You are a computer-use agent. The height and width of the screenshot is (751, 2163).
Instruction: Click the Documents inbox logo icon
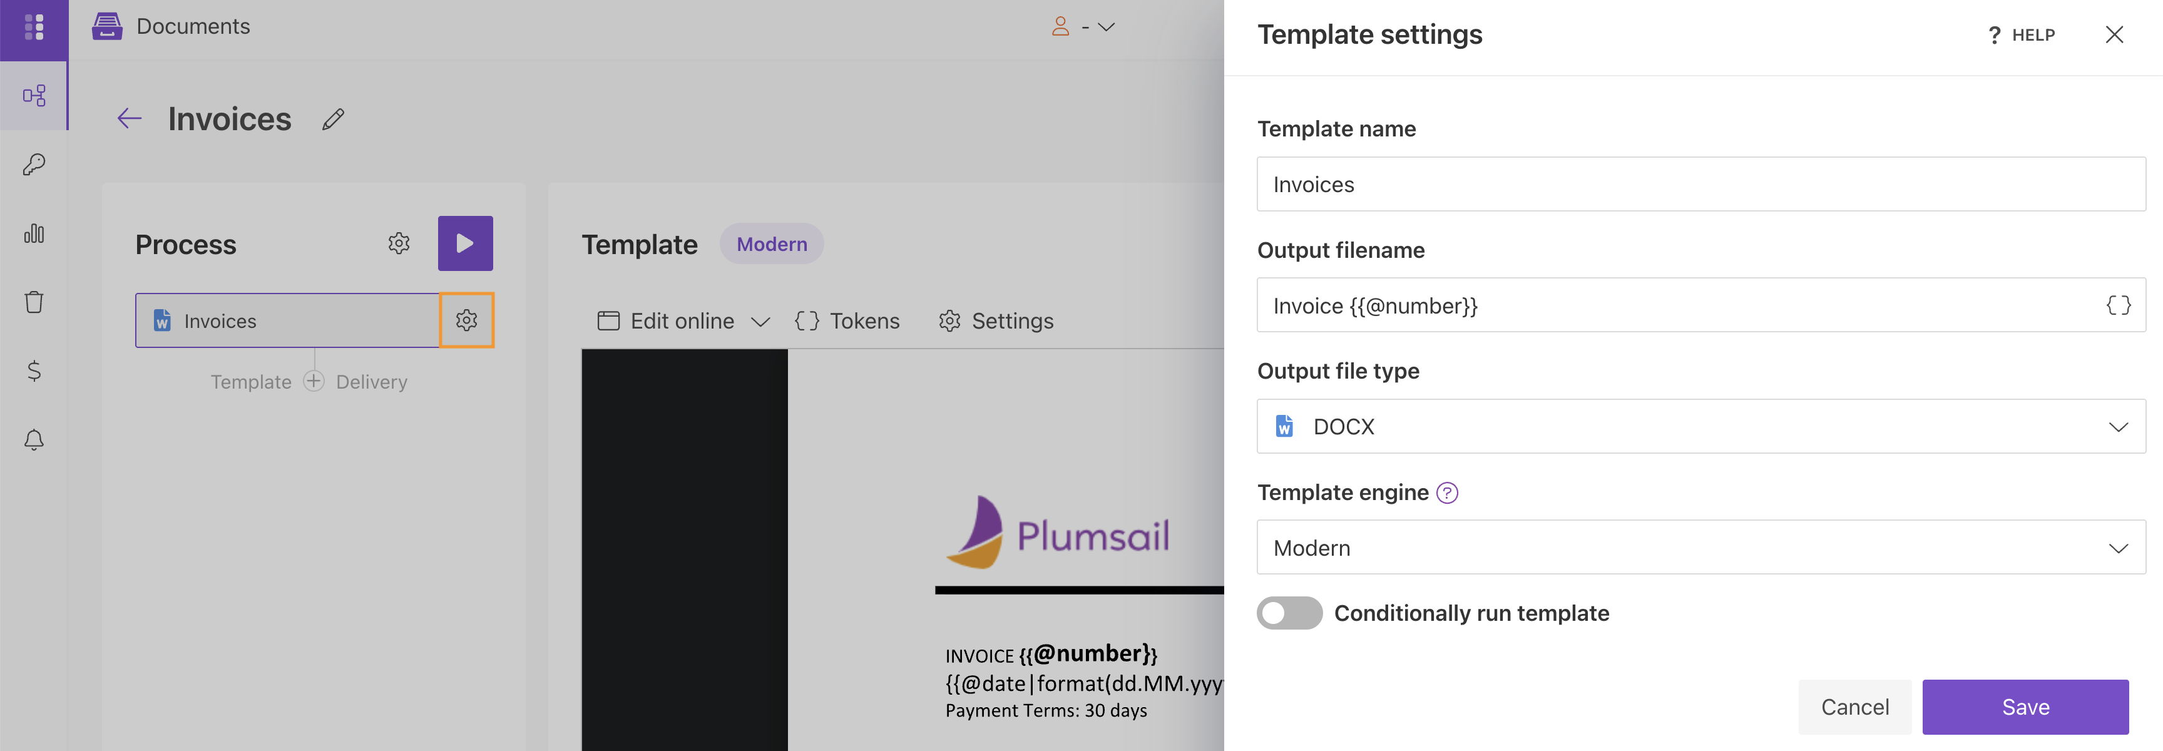point(106,26)
